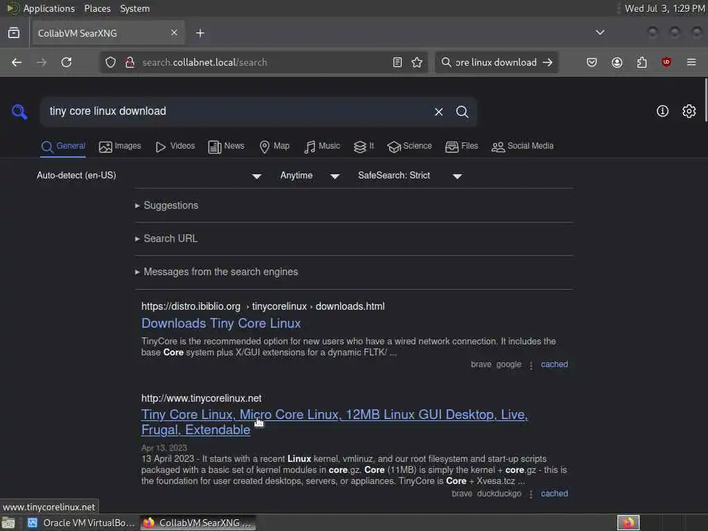Clear the search query with X
The height and width of the screenshot is (531, 708).
click(438, 111)
